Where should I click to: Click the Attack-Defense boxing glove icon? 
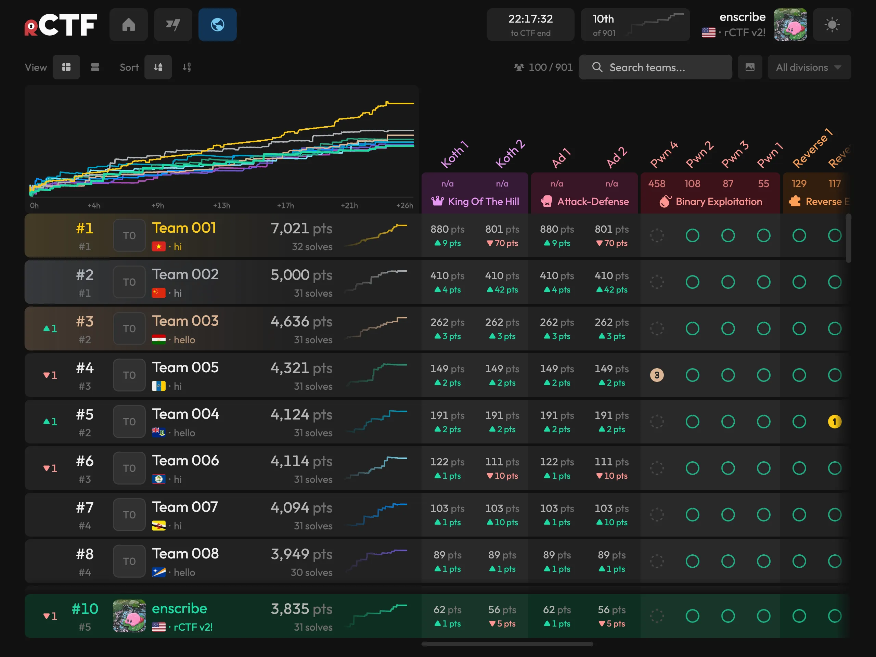coord(546,201)
